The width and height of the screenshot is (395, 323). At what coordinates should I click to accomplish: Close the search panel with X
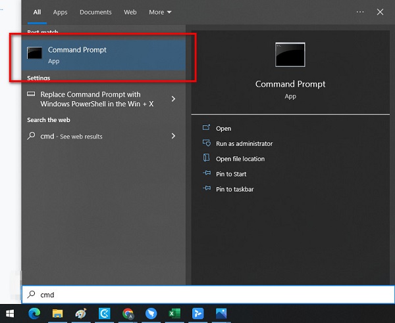point(380,12)
